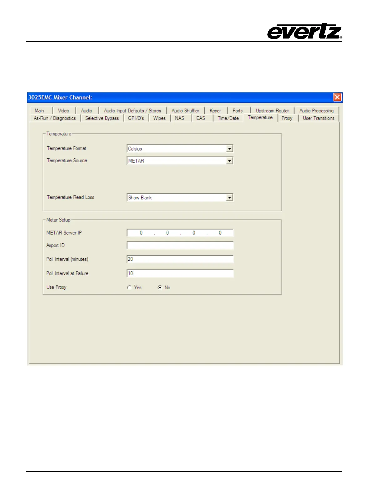Click last octet of METAR Server IP
The image size is (383, 496).
point(220,233)
